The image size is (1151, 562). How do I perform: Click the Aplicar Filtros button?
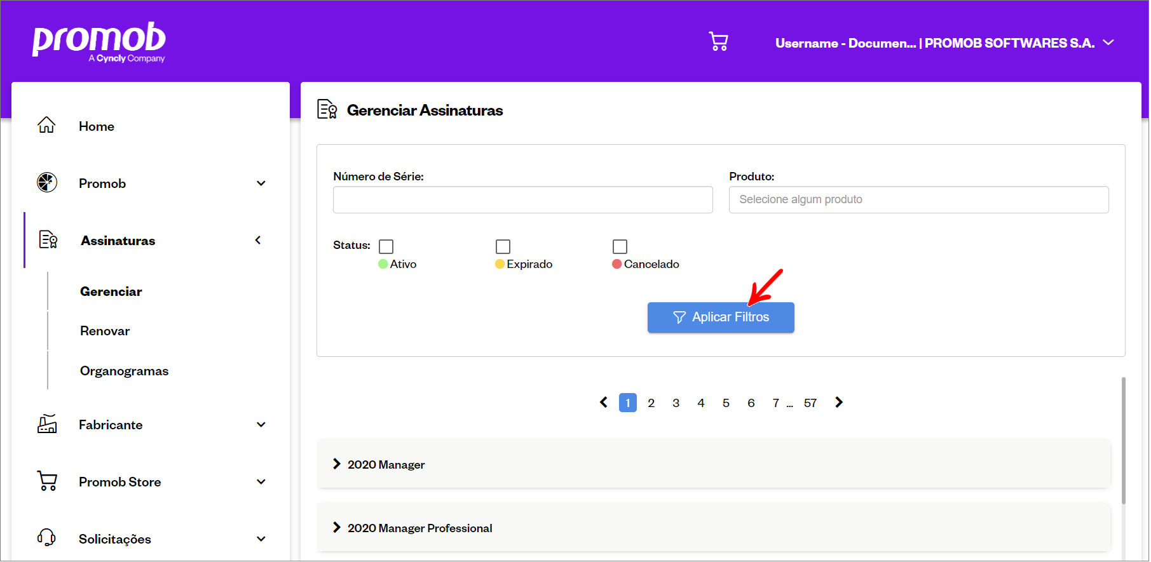click(721, 317)
